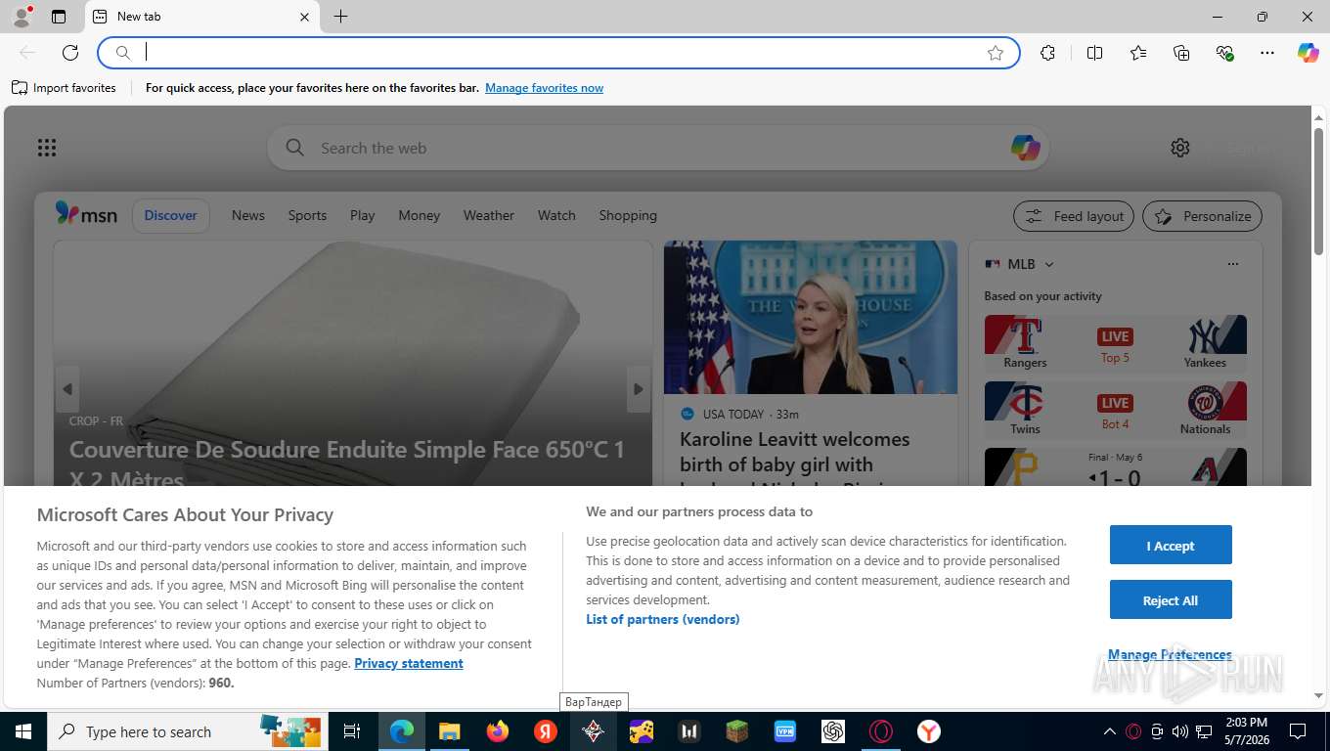Open the Money tab

pos(420,215)
